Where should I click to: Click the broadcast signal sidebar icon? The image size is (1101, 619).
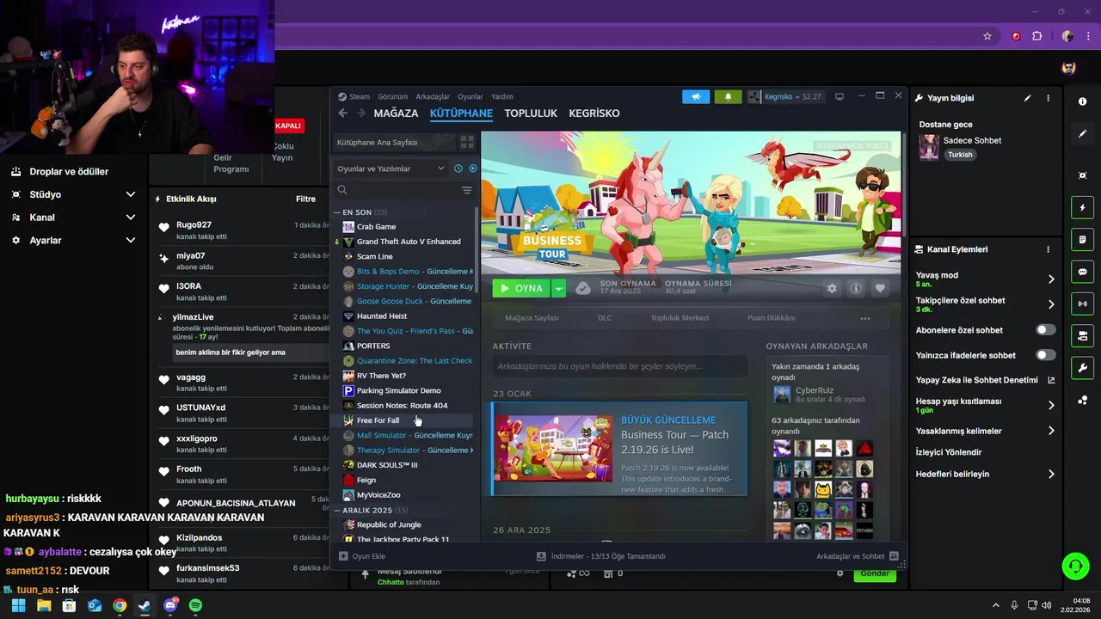point(1082,303)
